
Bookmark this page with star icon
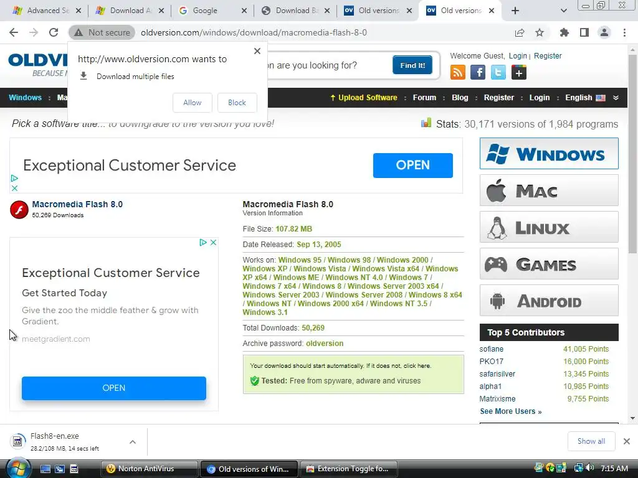pyautogui.click(x=540, y=32)
